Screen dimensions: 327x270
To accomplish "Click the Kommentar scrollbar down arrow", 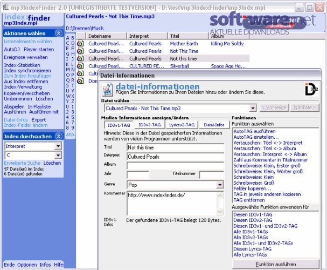I will (x=220, y=212).
